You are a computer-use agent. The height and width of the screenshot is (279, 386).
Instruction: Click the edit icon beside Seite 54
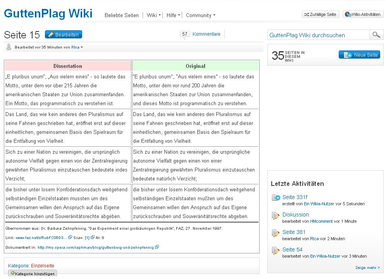(276, 250)
